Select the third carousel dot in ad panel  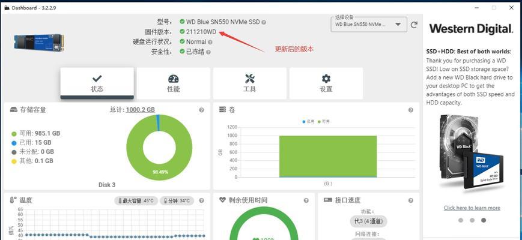[x=484, y=220]
